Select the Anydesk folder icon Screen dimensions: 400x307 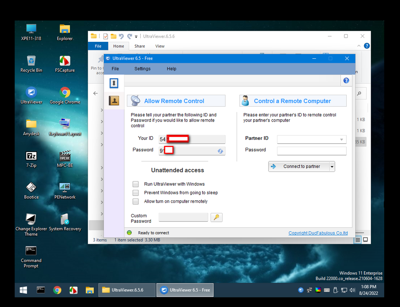click(31, 127)
